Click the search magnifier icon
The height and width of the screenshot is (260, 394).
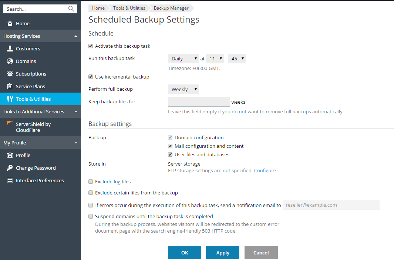point(71,9)
